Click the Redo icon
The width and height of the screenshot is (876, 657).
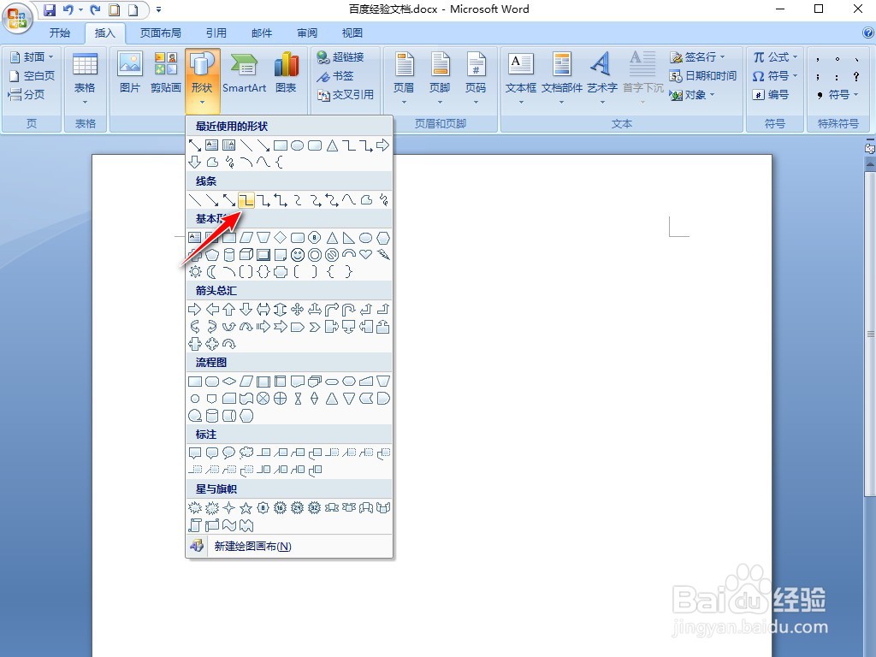click(95, 9)
